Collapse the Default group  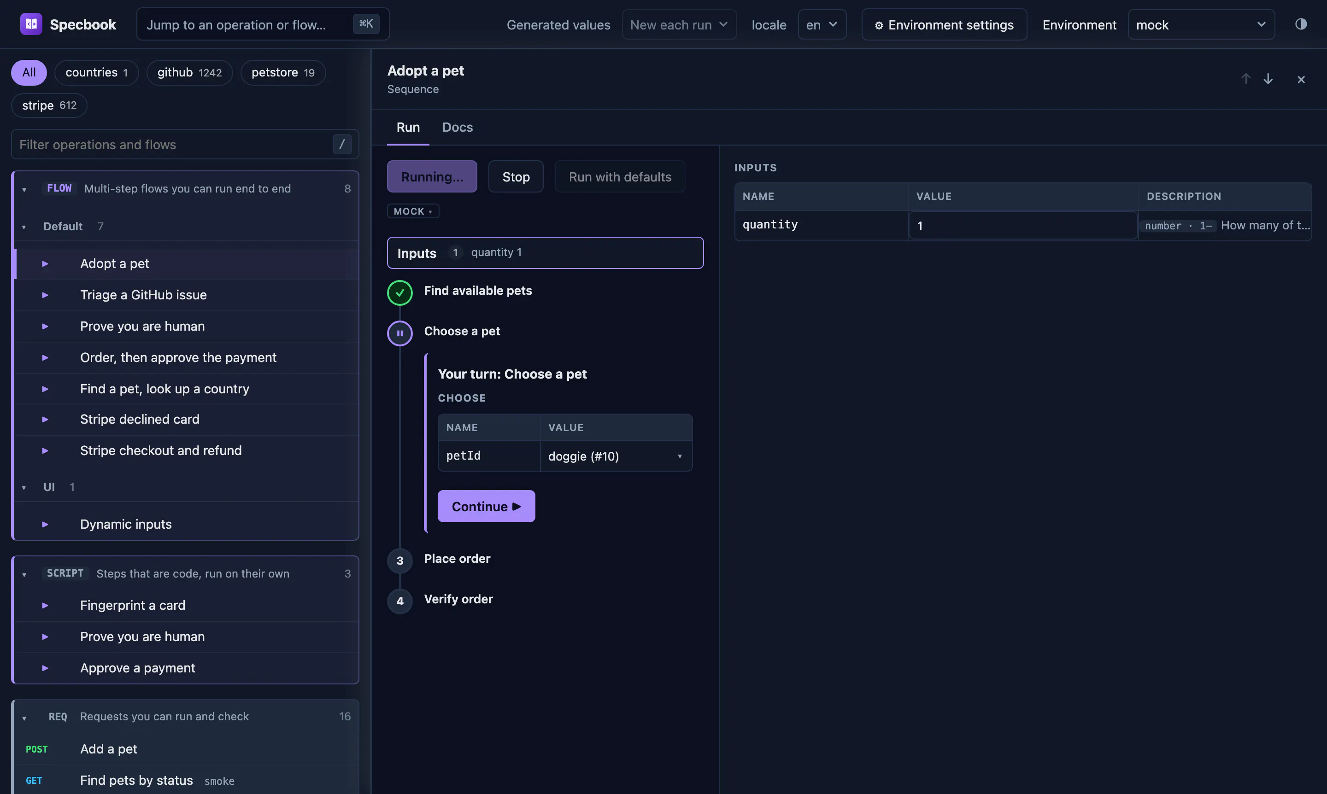(x=24, y=227)
